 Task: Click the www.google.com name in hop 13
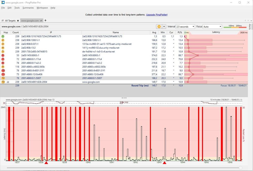(91, 82)
